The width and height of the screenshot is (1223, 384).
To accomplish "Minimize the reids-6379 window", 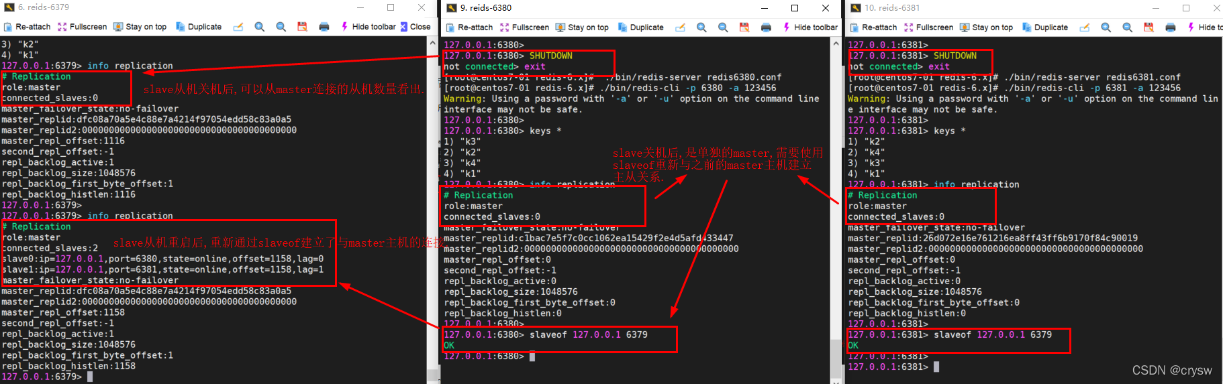I will pyautogui.click(x=360, y=7).
